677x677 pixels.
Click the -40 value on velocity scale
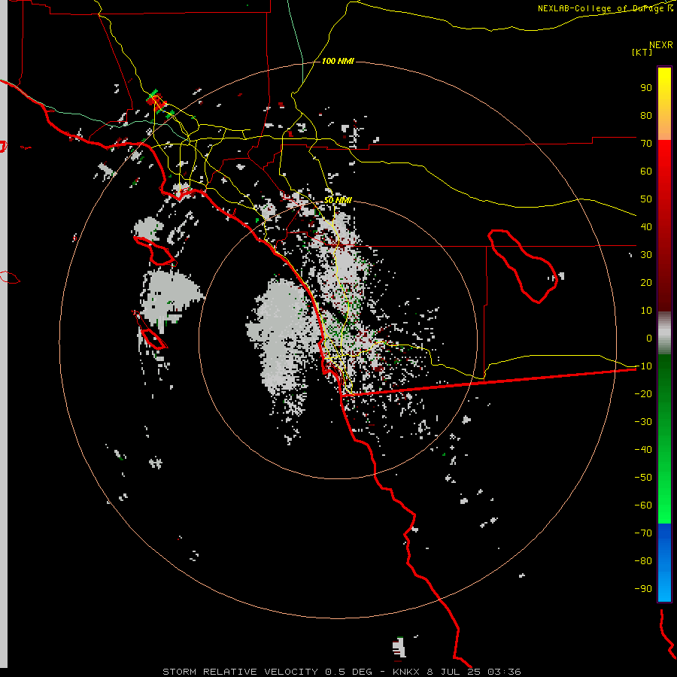[643, 450]
